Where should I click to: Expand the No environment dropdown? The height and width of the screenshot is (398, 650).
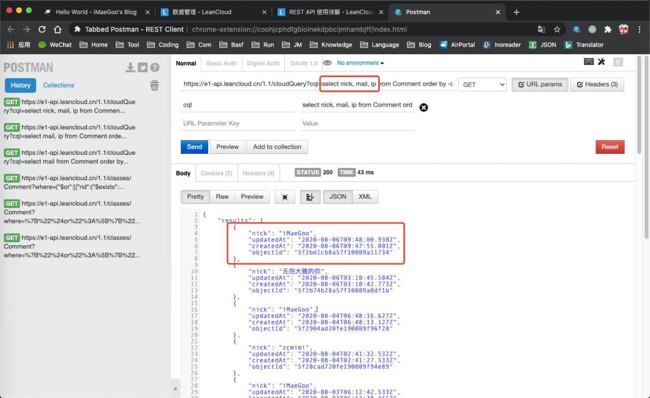tap(361, 63)
